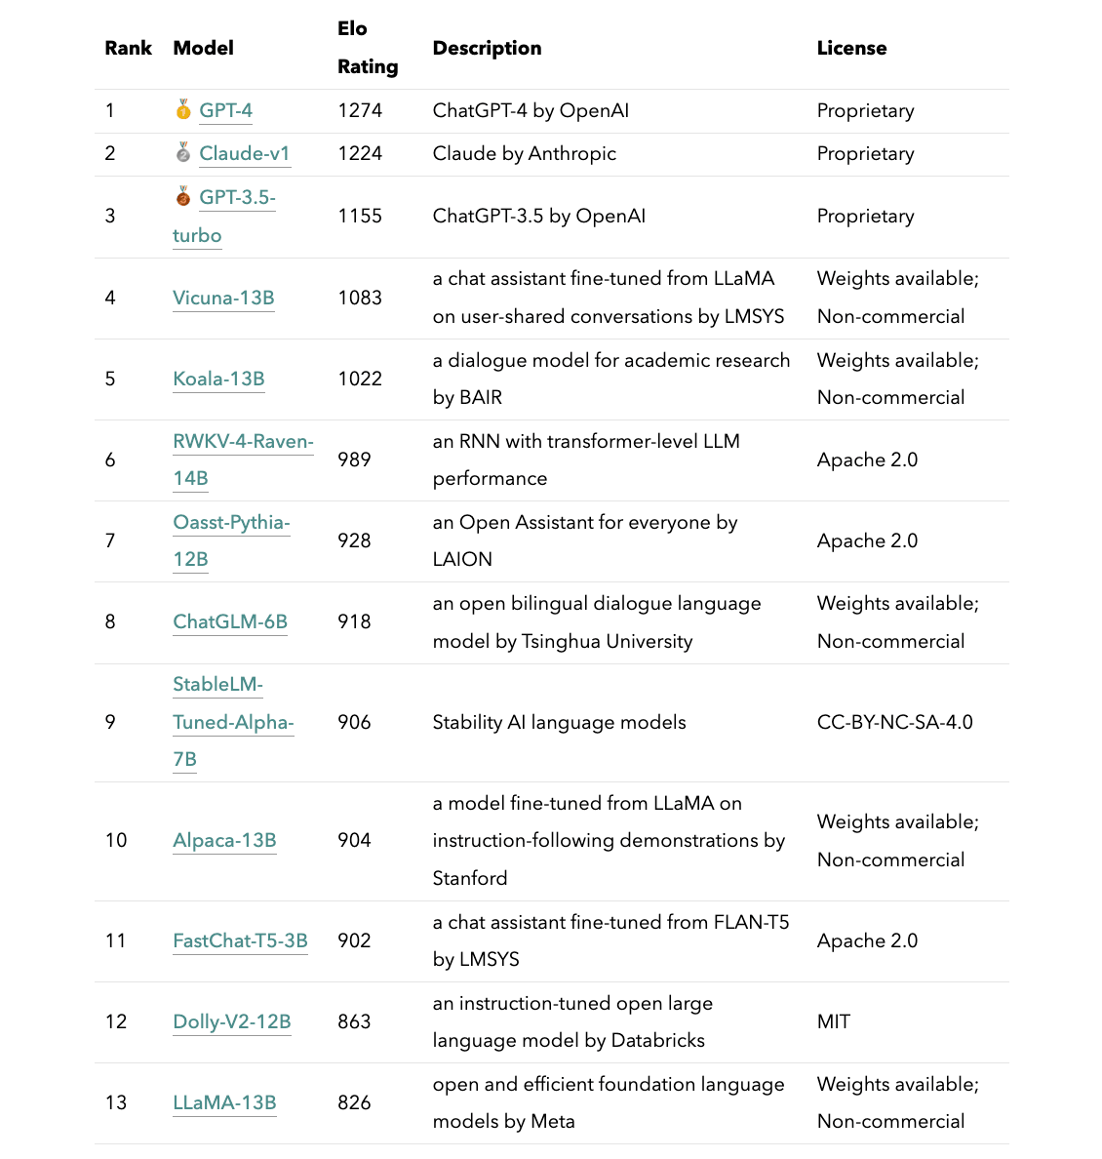Follow the GPT-3.5-turbo link
This screenshot has width=1102, height=1159.
coord(224,216)
